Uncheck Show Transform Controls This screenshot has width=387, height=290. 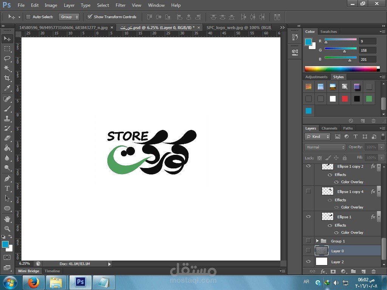90,17
